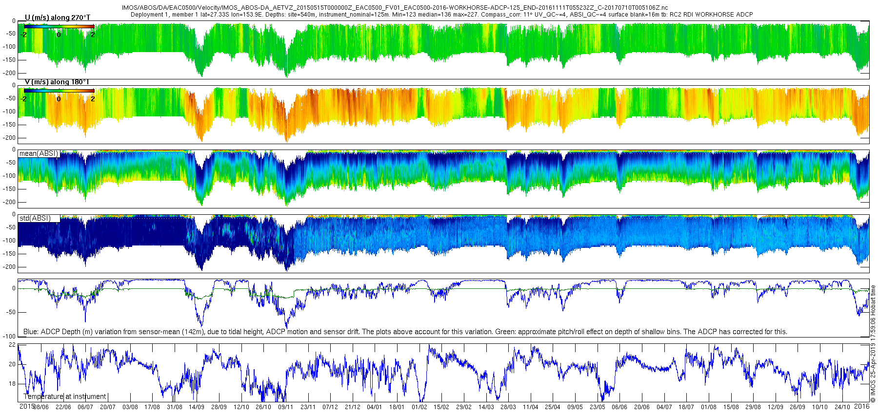The width and height of the screenshot is (878, 414).
Task: Click the '09/11' date tick label
Action: pos(286,407)
